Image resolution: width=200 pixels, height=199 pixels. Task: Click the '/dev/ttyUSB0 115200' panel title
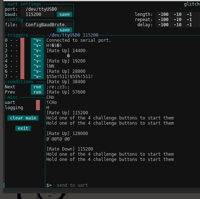[73, 35]
